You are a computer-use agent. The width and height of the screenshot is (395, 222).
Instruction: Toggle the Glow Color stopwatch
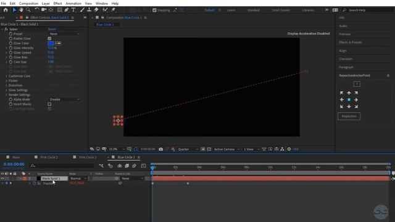10,43
